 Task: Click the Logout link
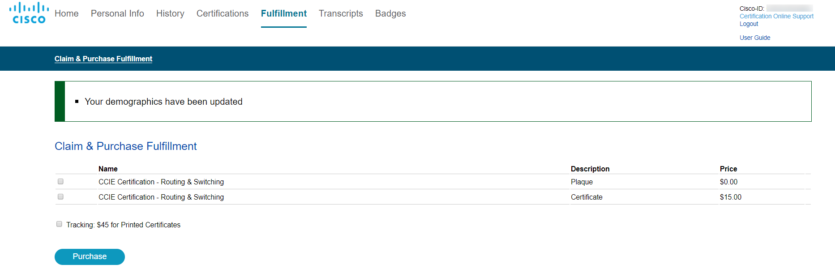tap(749, 24)
